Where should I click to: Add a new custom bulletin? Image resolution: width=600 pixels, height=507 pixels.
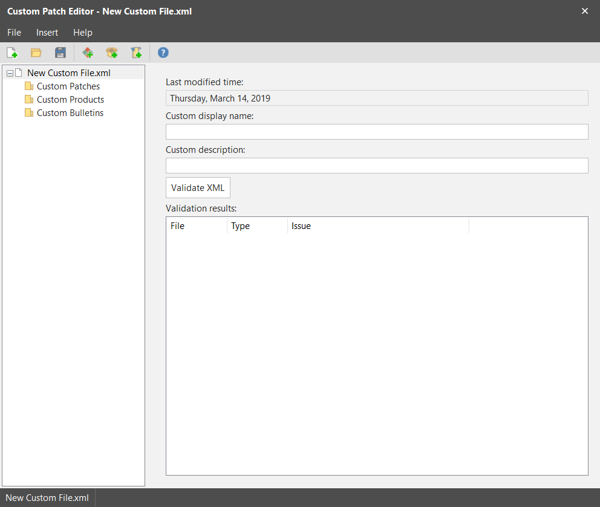[135, 53]
